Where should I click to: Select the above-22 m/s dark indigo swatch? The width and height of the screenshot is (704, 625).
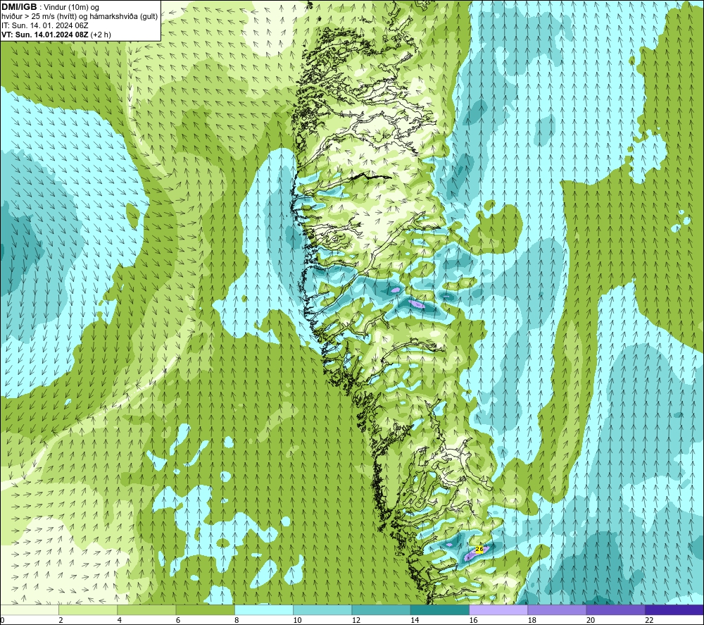[x=674, y=609]
